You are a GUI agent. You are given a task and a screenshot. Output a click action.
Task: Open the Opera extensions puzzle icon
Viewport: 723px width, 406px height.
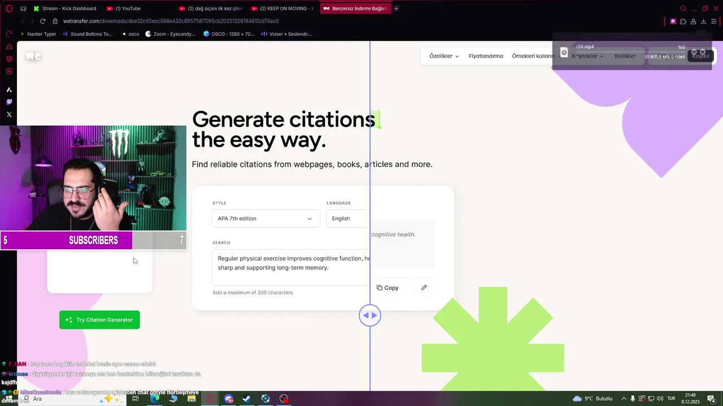683,21
